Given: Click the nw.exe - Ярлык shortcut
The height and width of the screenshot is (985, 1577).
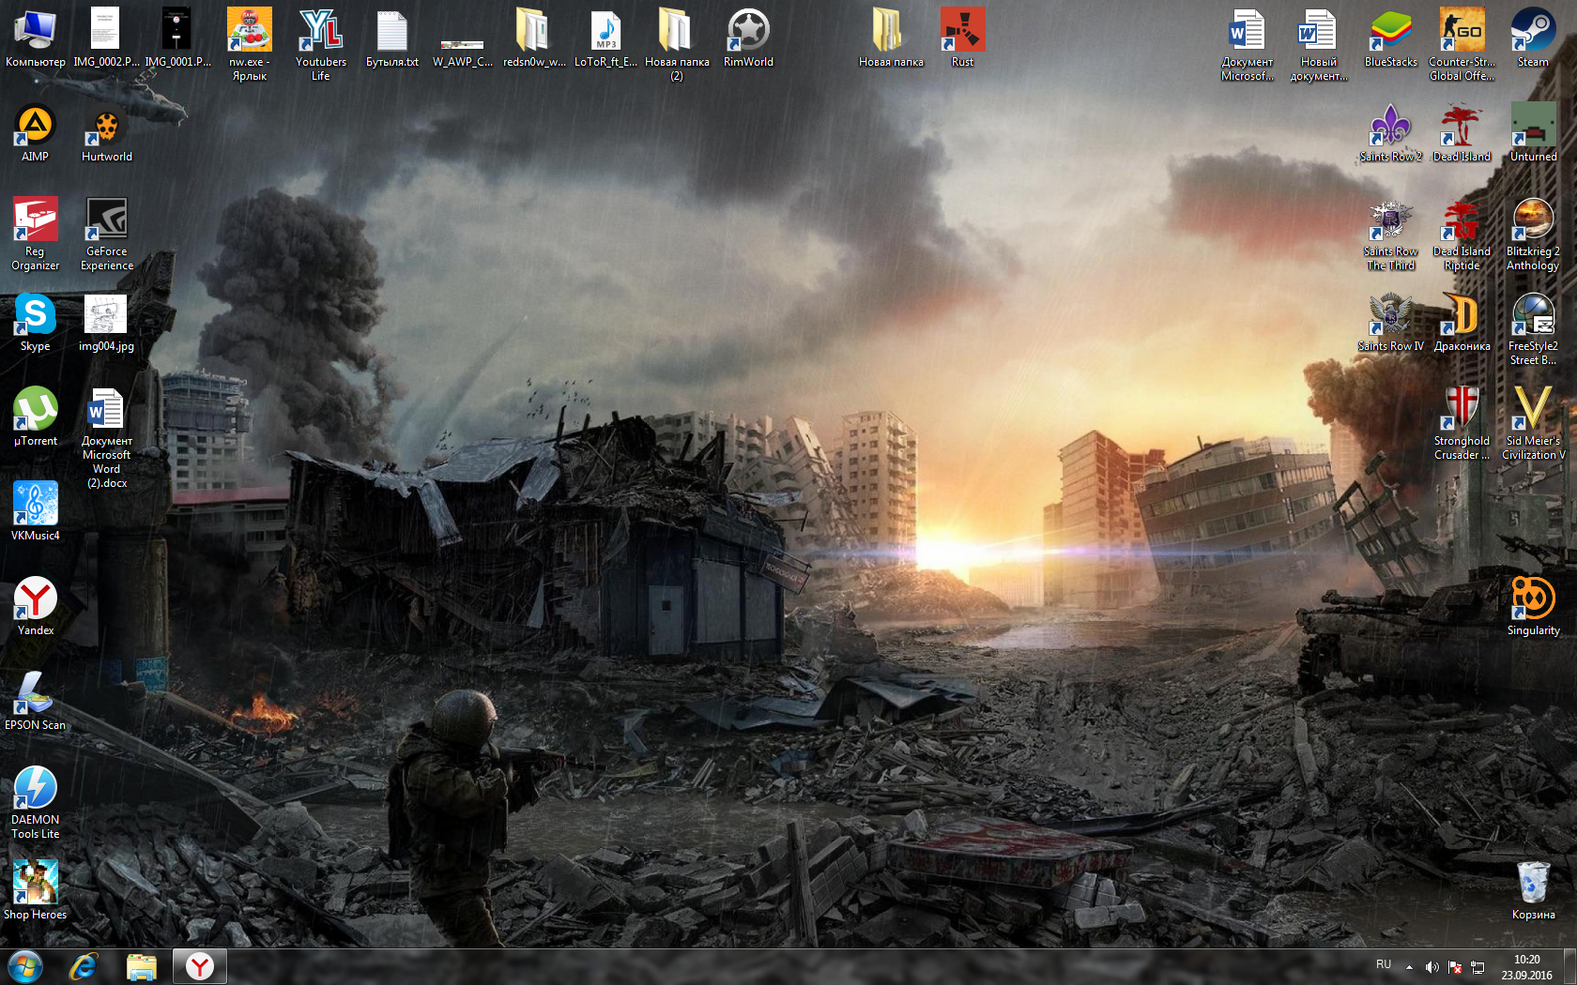Looking at the screenshot, I should [x=250, y=45].
